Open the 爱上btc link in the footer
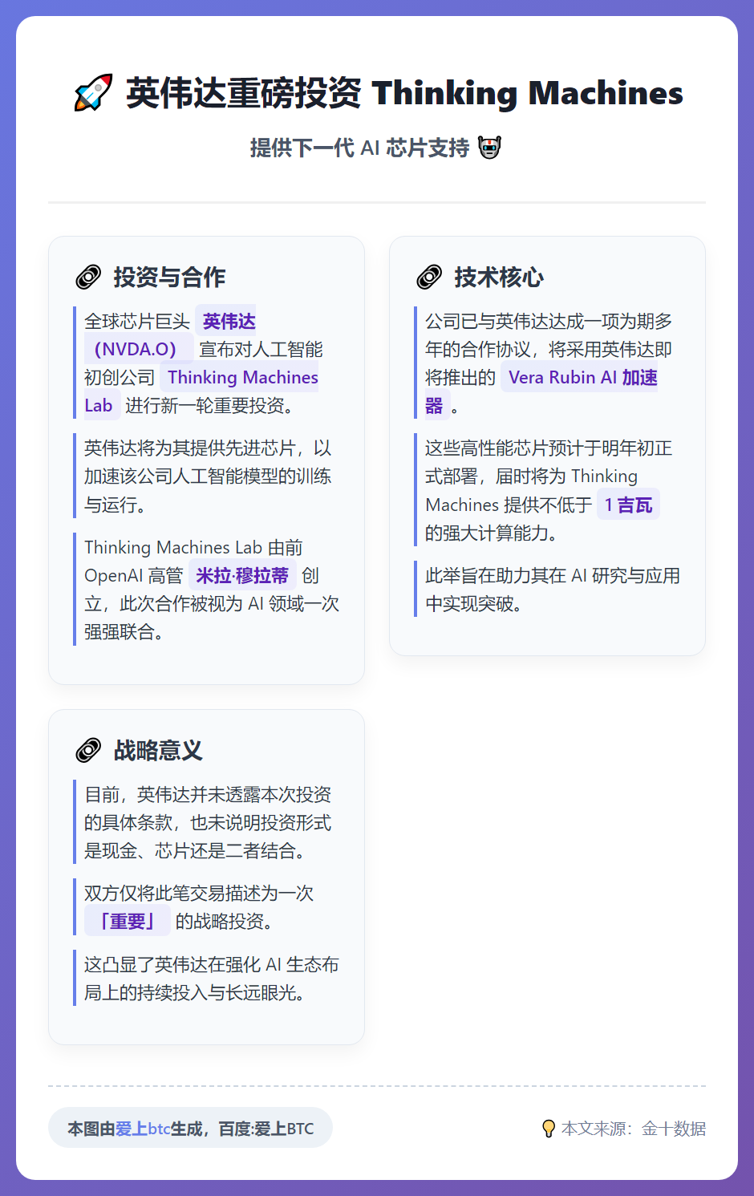Viewport: 754px width, 1196px height. [143, 1129]
